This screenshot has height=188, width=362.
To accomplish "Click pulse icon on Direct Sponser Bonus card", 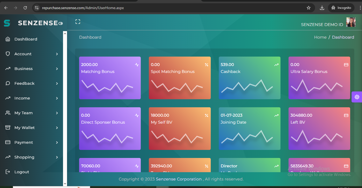I will (x=137, y=115).
